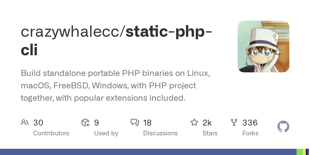Click the Used by package icon
This screenshot has width=310, height=155.
[86, 122]
